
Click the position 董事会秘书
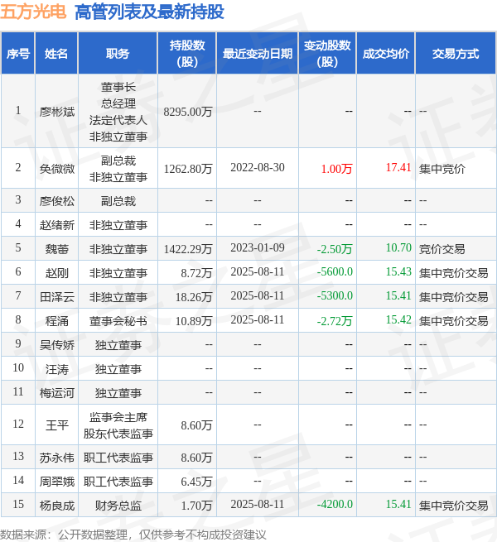[118, 321]
